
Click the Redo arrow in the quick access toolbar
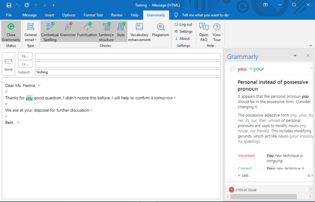point(27,5)
